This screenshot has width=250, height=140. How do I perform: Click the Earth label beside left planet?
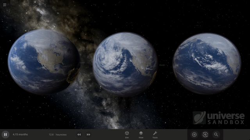tap(82, 63)
